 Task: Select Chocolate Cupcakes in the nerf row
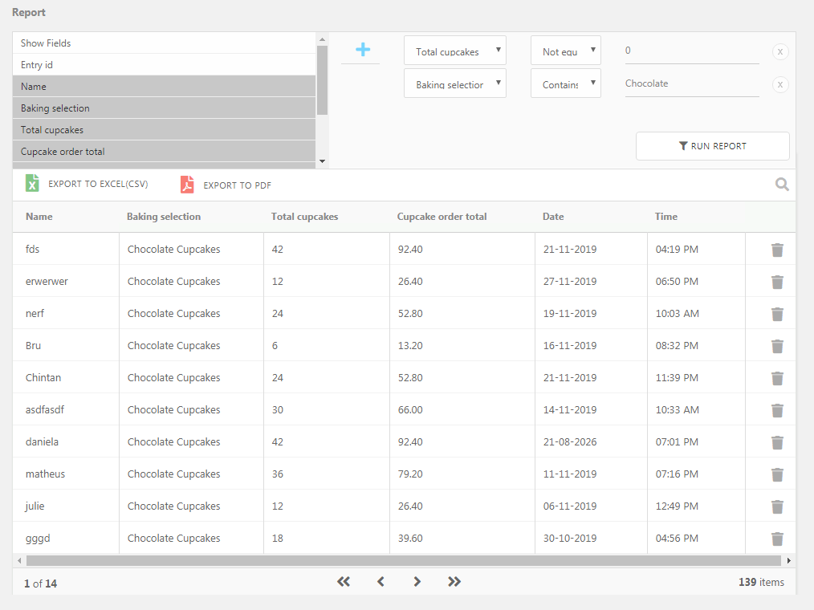coord(174,314)
